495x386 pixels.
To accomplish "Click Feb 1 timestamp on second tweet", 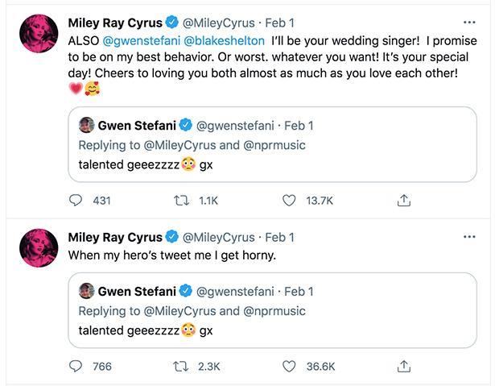I will coord(280,238).
